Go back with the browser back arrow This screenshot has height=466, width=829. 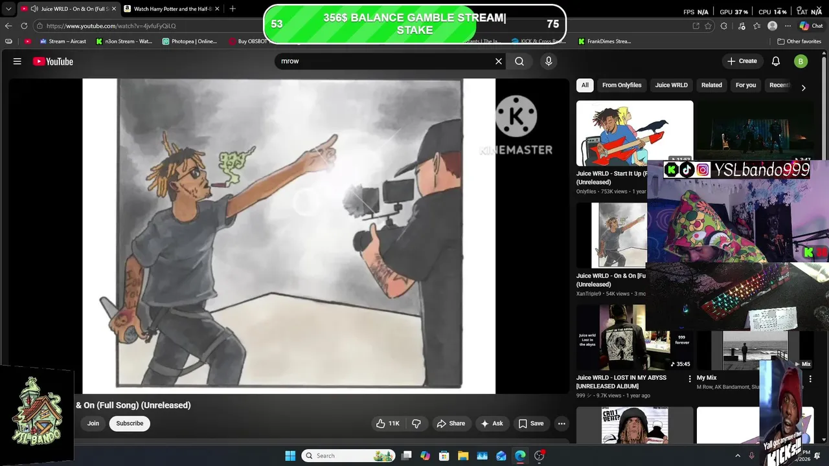8,26
